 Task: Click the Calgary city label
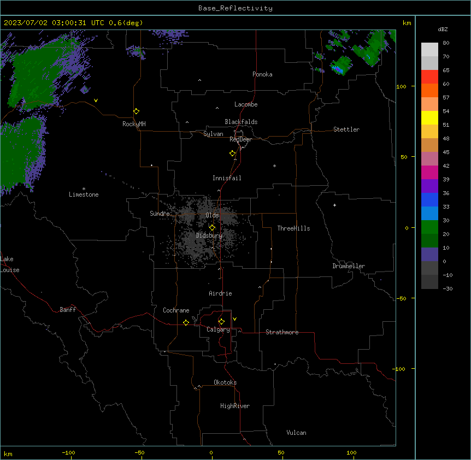point(218,329)
